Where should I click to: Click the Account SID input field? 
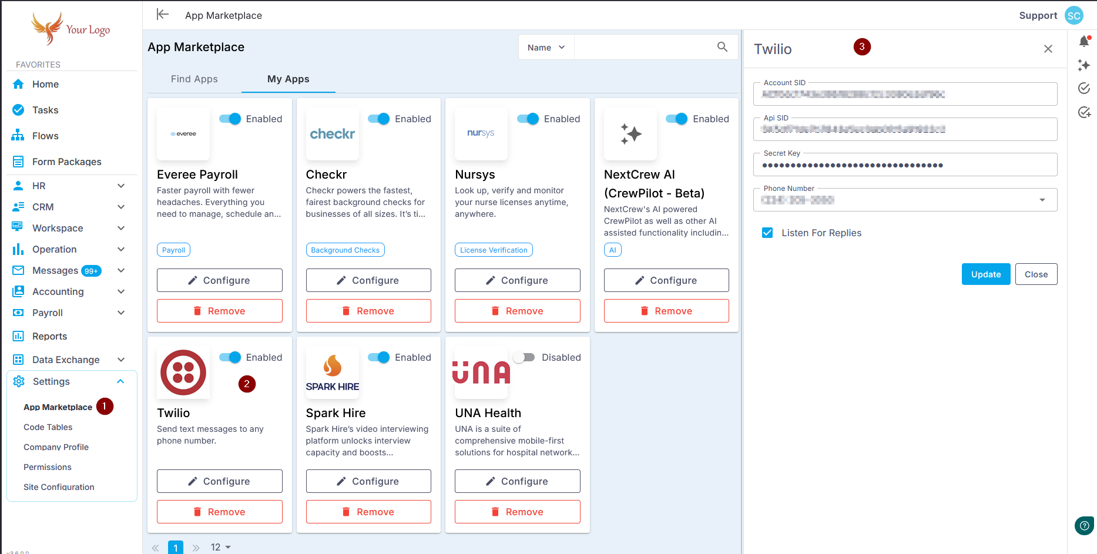coord(905,94)
